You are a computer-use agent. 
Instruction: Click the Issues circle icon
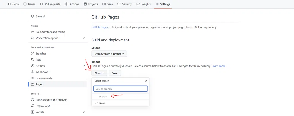tap(25, 4)
